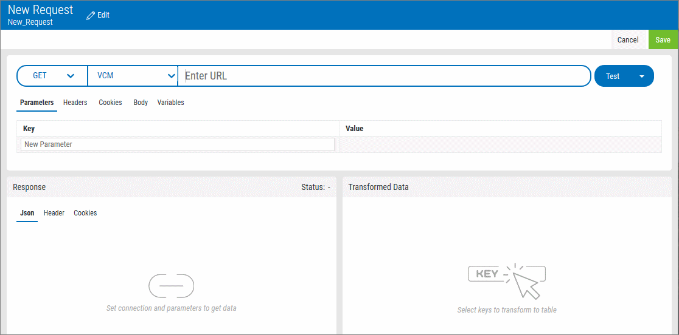Focus the New Parameter key field
Image resolution: width=679 pixels, height=335 pixels.
177,144
